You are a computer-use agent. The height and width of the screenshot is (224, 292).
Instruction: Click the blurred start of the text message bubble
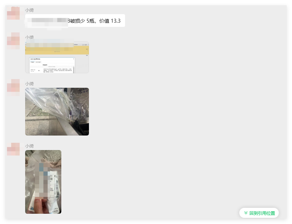(x=46, y=21)
